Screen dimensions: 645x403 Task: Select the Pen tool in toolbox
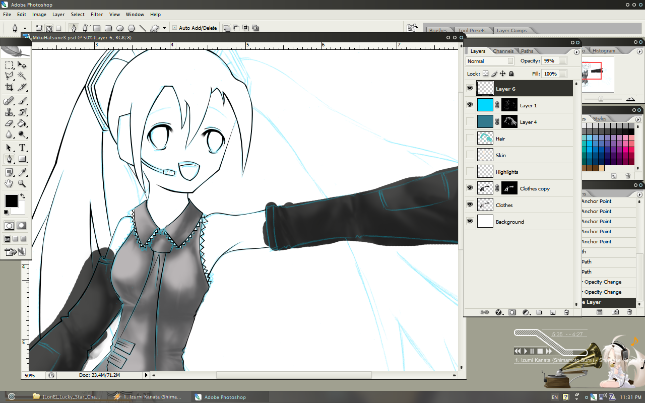9,159
